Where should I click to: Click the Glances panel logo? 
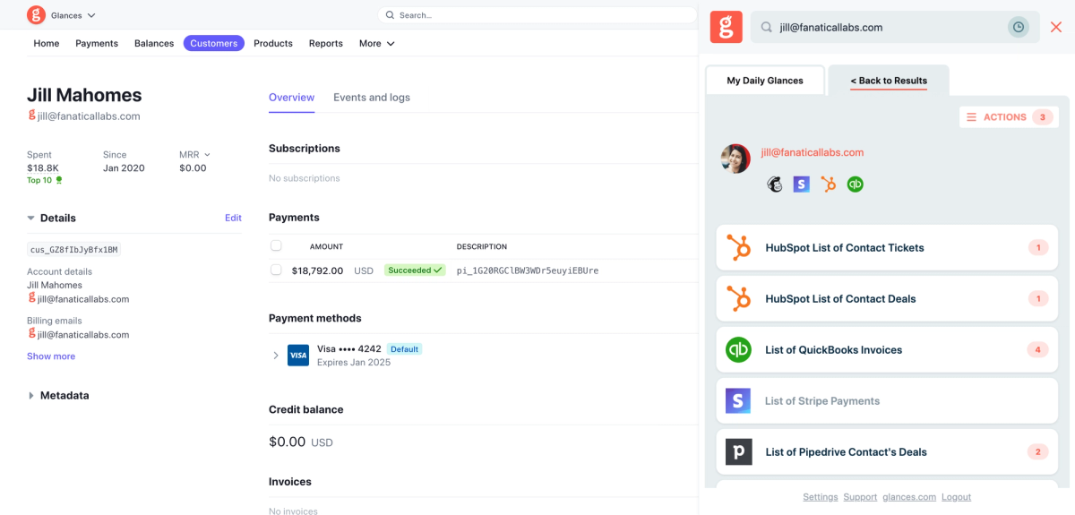click(727, 27)
